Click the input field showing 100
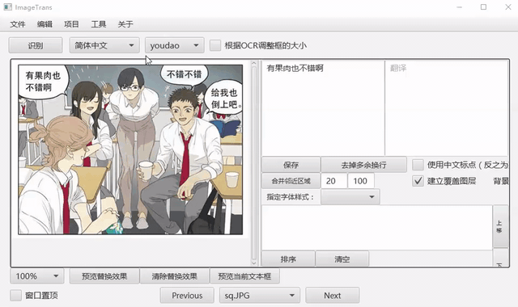518x307 pixels. pos(361,181)
